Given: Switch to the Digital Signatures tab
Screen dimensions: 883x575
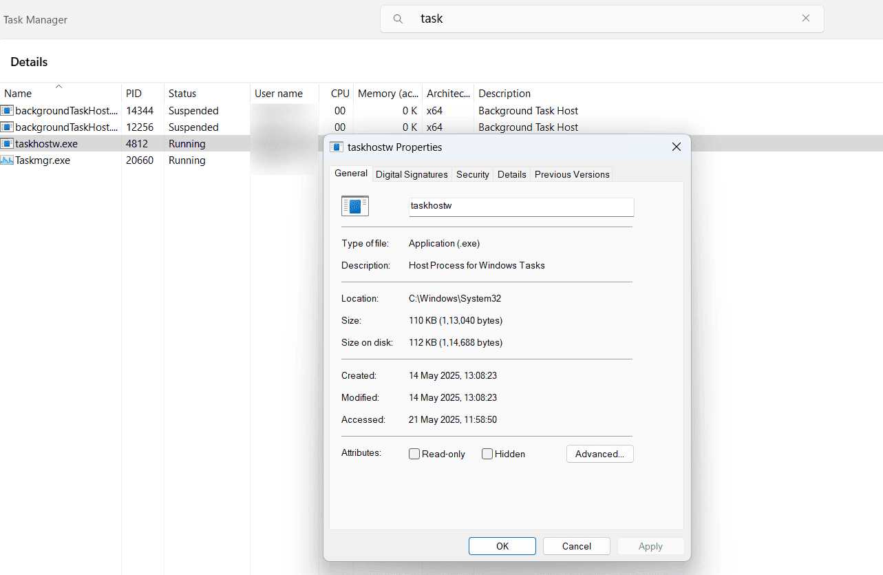Looking at the screenshot, I should pos(412,174).
